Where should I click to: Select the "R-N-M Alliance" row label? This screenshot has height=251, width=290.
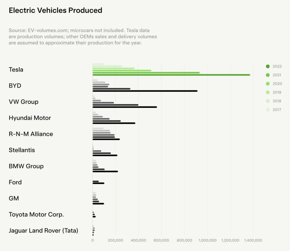31,134
